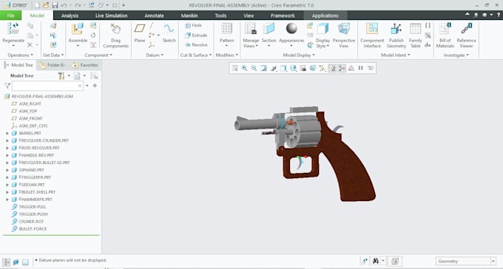The width and height of the screenshot is (503, 269).
Task: Open Component Interface
Action: pos(372,35)
